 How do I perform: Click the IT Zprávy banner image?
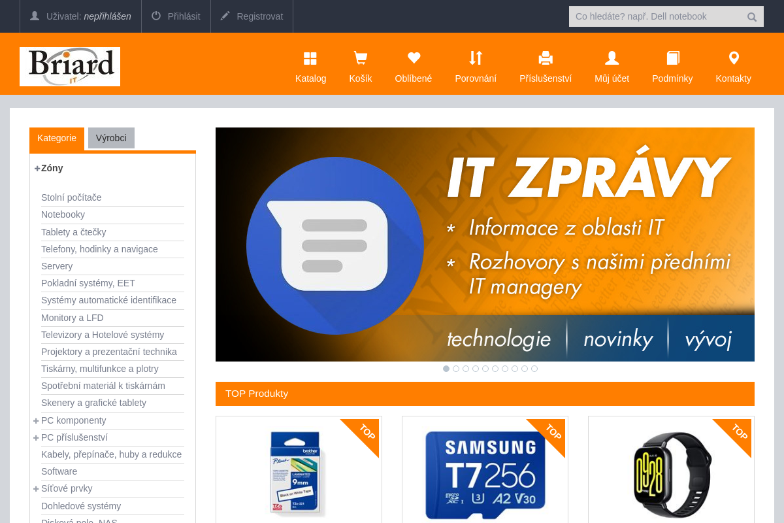point(485,245)
